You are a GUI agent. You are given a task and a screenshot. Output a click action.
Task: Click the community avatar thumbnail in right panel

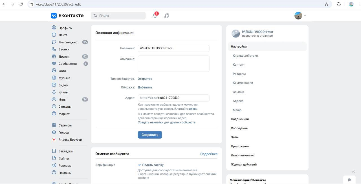[235, 34]
